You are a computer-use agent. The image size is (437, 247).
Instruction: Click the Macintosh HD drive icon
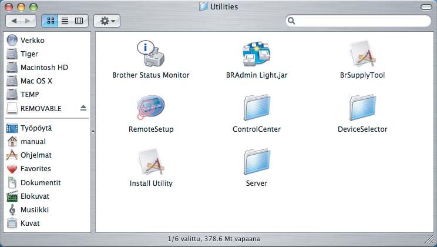[x=12, y=67]
